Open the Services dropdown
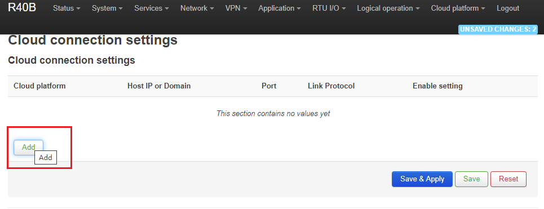544x209 pixels. point(152,8)
